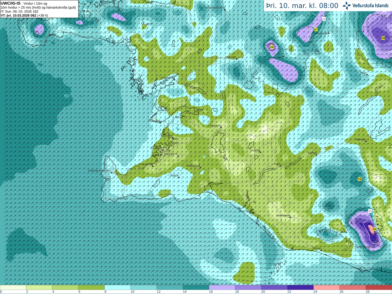Click the 20–22 m/s violet legend swatch
The image size is (392, 294).
pos(274,288)
